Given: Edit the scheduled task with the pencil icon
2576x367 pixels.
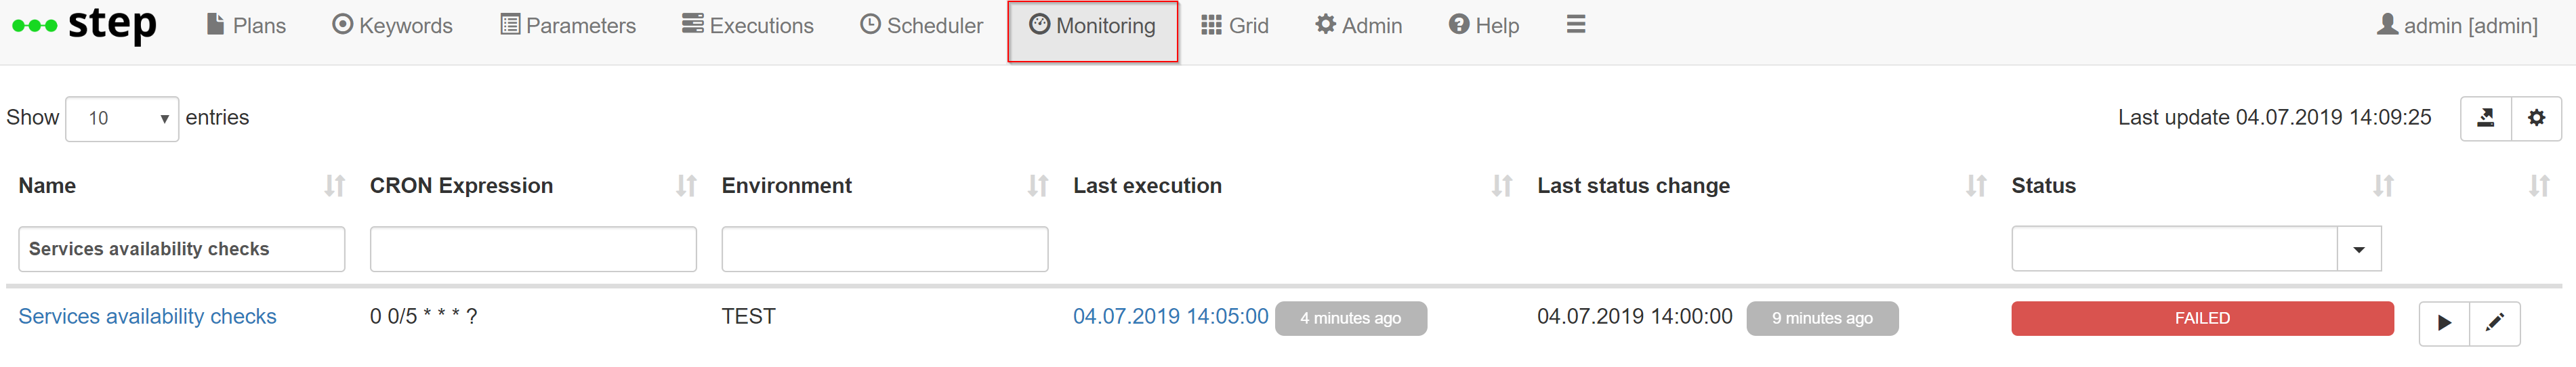Looking at the screenshot, I should pos(2495,323).
